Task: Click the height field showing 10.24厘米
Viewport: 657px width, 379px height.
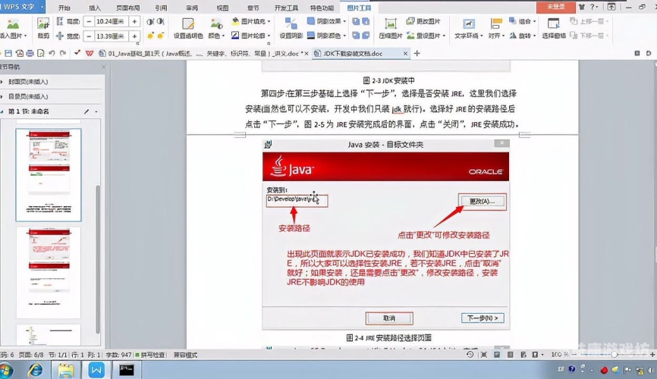Action: [112, 21]
